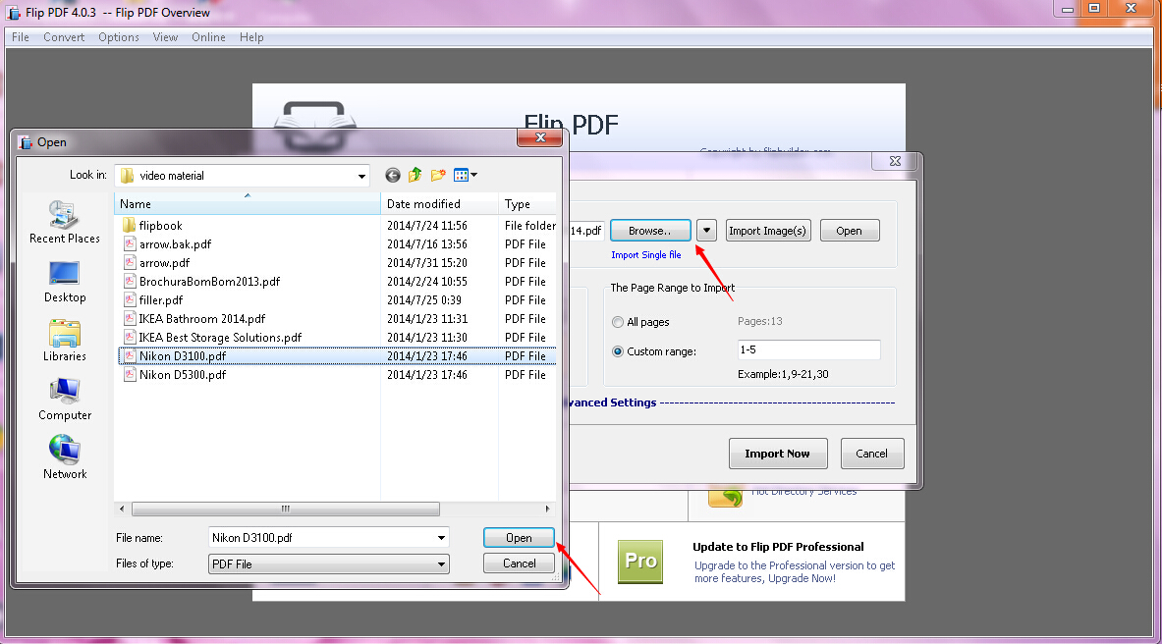Click Open button in the Import dialog
1162x644 pixels.
(850, 231)
